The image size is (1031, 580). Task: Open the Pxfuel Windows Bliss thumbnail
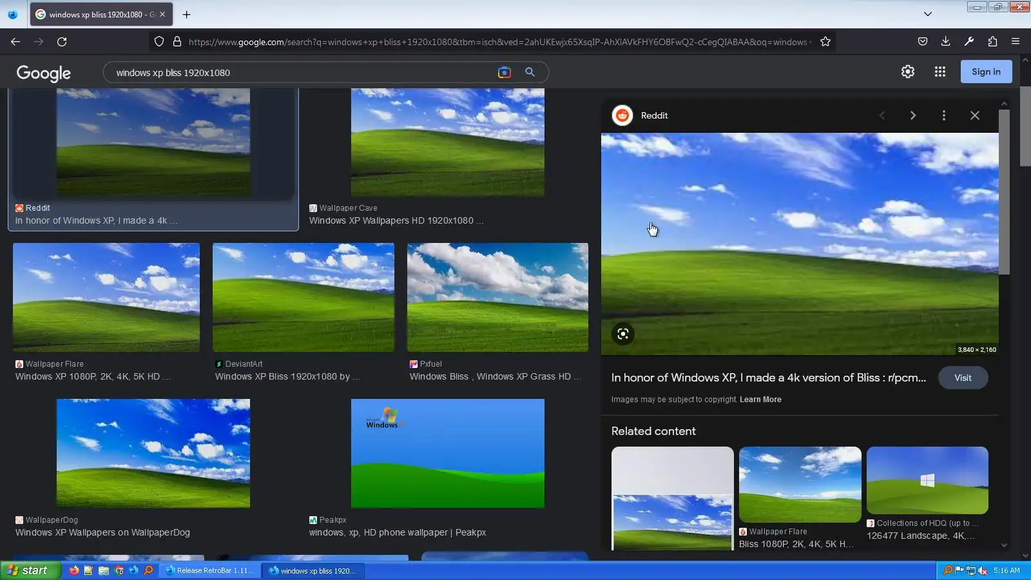497,297
